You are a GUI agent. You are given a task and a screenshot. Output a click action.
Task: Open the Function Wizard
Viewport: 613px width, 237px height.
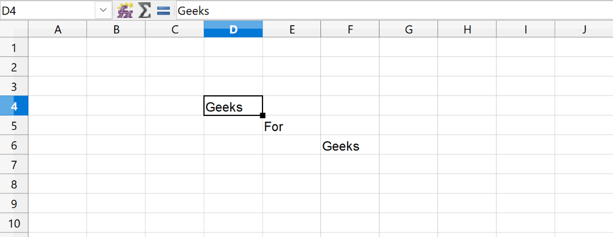click(124, 10)
